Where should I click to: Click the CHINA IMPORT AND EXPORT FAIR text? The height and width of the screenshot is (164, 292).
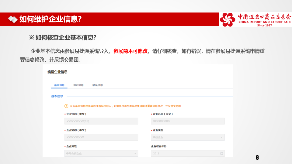click(264, 22)
